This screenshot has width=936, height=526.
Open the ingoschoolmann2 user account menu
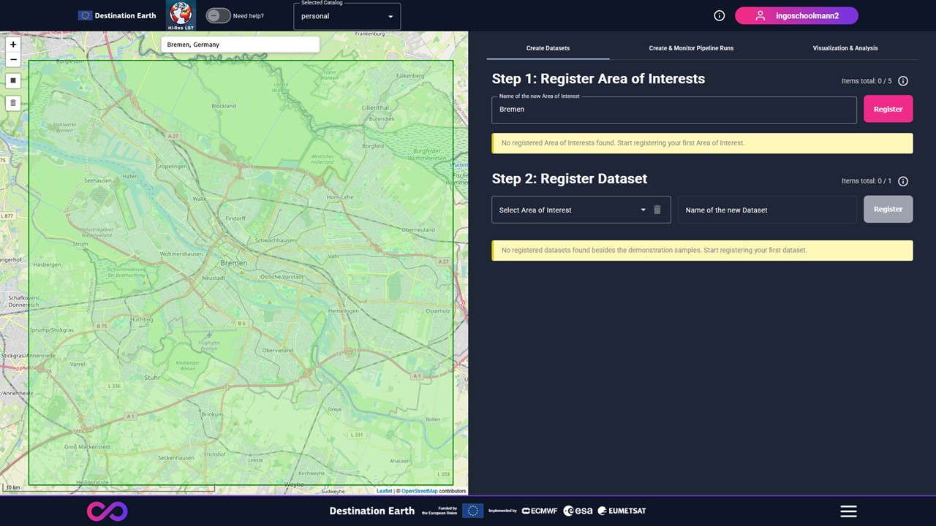tap(796, 15)
